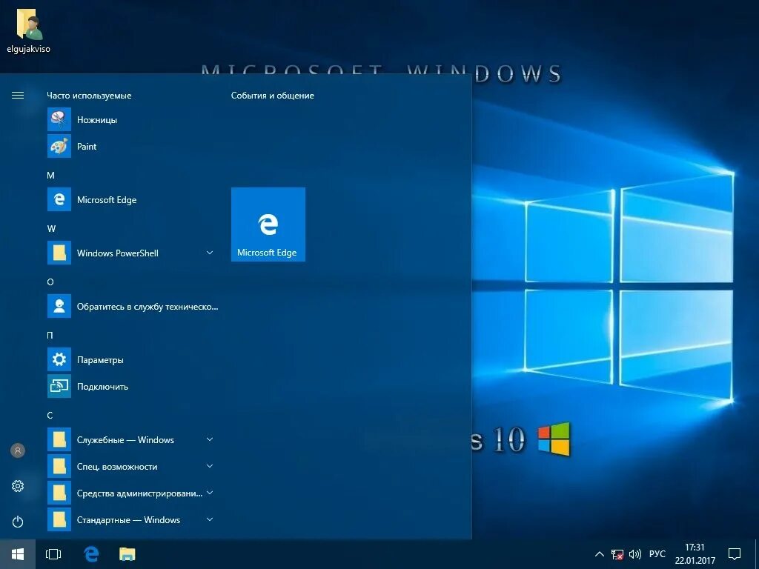Click the Microsoft Edge live tile
Screen dimensions: 759x569
coord(268,224)
